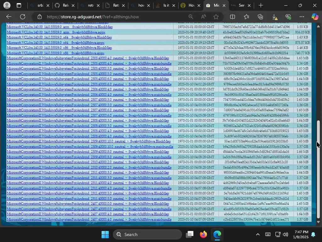Download VCLibs 14.0.33519.0 x86 BlockMap
This screenshot has width=322, height=242.
(x=59, y=48)
